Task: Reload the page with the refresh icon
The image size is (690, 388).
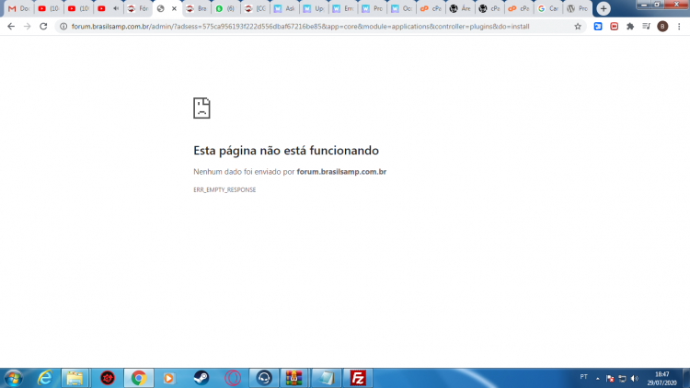Action: [x=43, y=27]
